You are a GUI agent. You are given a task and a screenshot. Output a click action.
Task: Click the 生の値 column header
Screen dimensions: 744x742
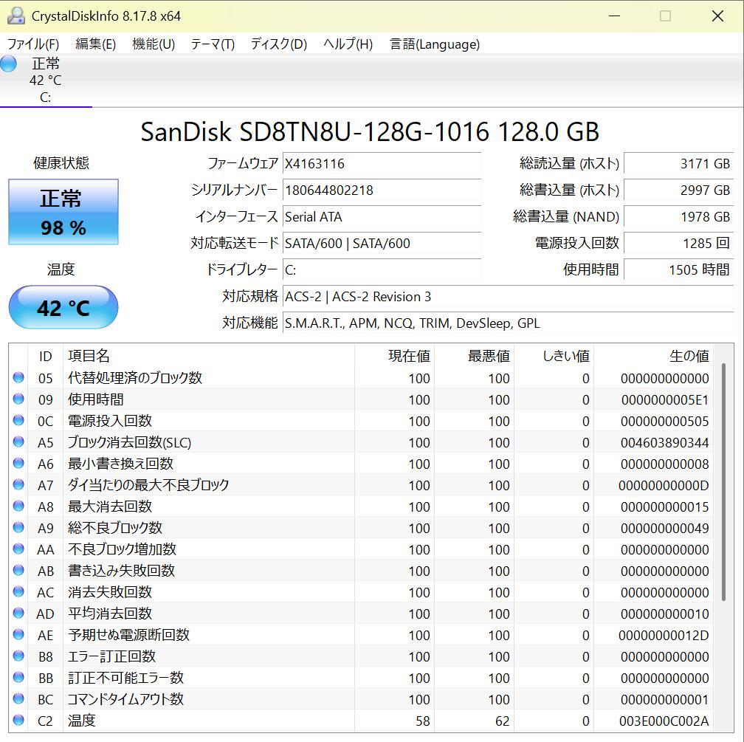point(653,356)
